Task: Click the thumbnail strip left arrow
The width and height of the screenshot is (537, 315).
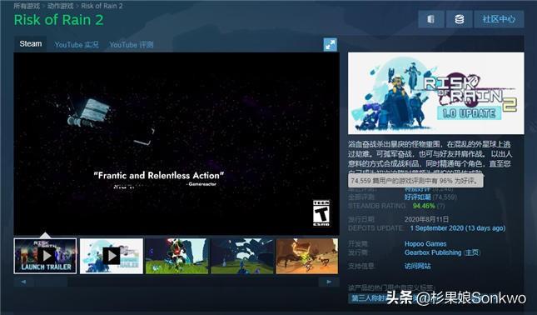Action: point(23,282)
